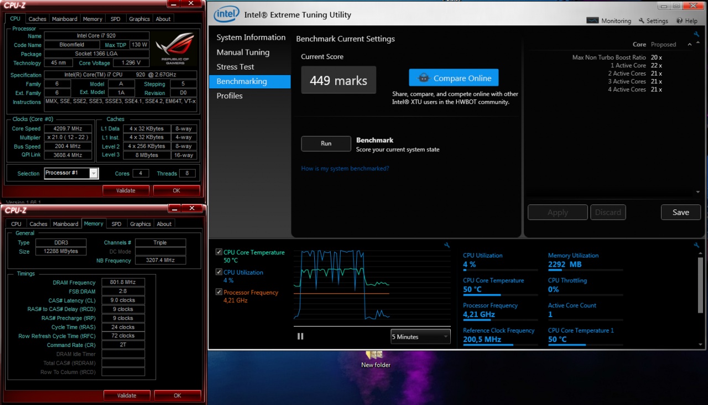Click the QPI Link 3608.4 MHz field
Viewport: 708px width, 405px height.
tap(67, 155)
